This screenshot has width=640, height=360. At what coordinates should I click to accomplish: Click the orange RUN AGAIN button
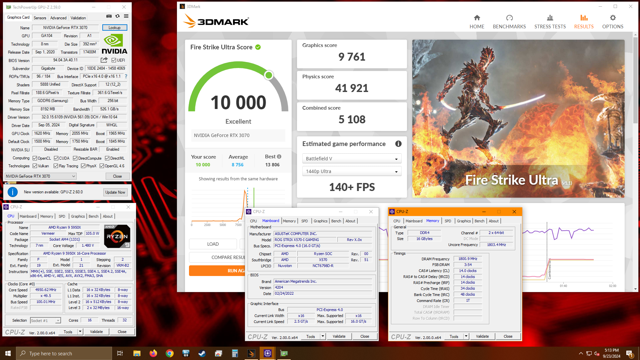pyautogui.click(x=217, y=271)
